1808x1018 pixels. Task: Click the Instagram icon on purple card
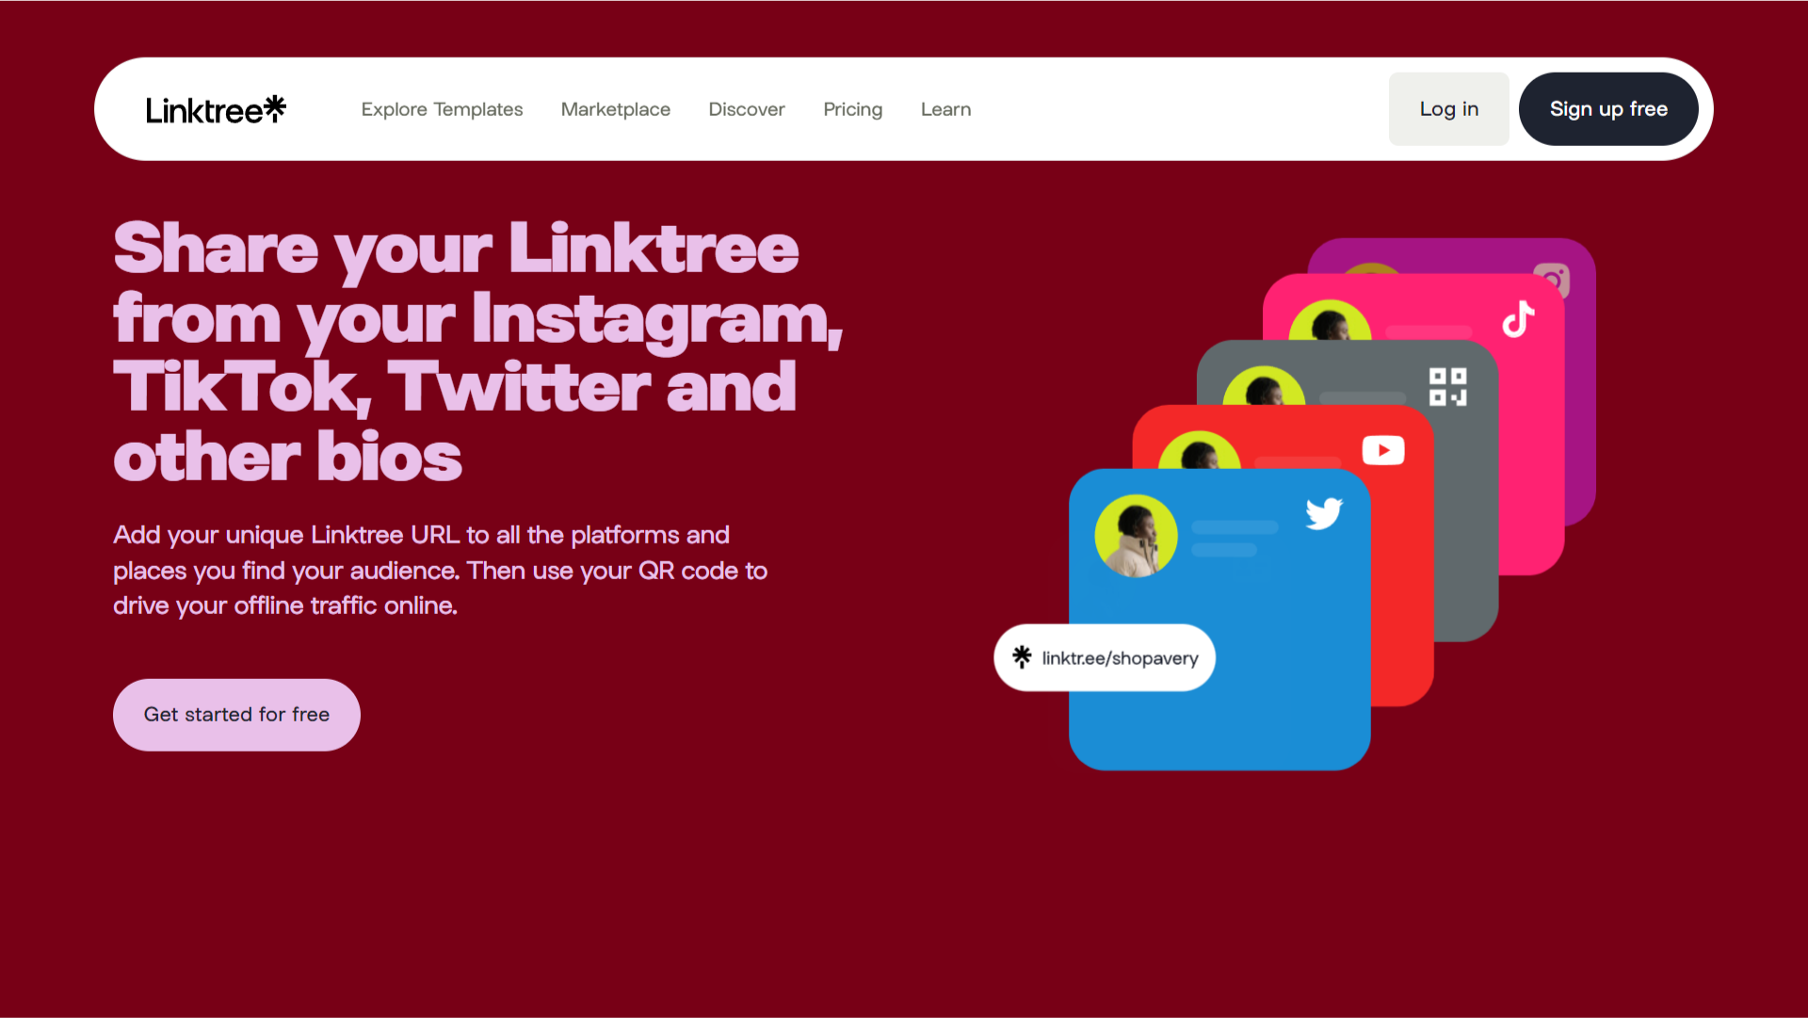1553,280
